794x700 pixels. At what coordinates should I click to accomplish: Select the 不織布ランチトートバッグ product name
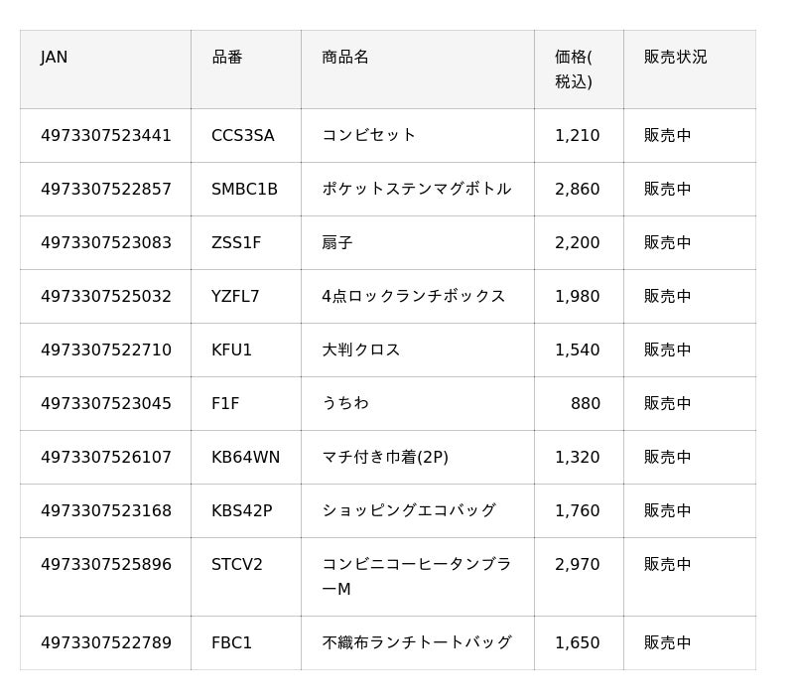417,642
